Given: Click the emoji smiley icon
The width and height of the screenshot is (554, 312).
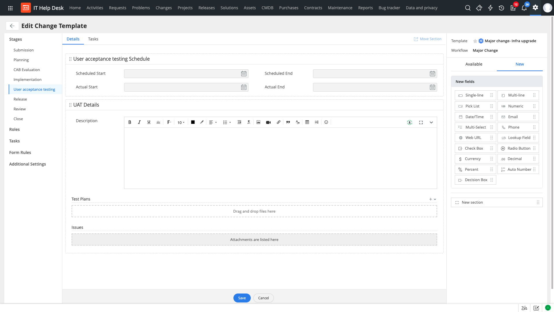Looking at the screenshot, I should pos(326,122).
